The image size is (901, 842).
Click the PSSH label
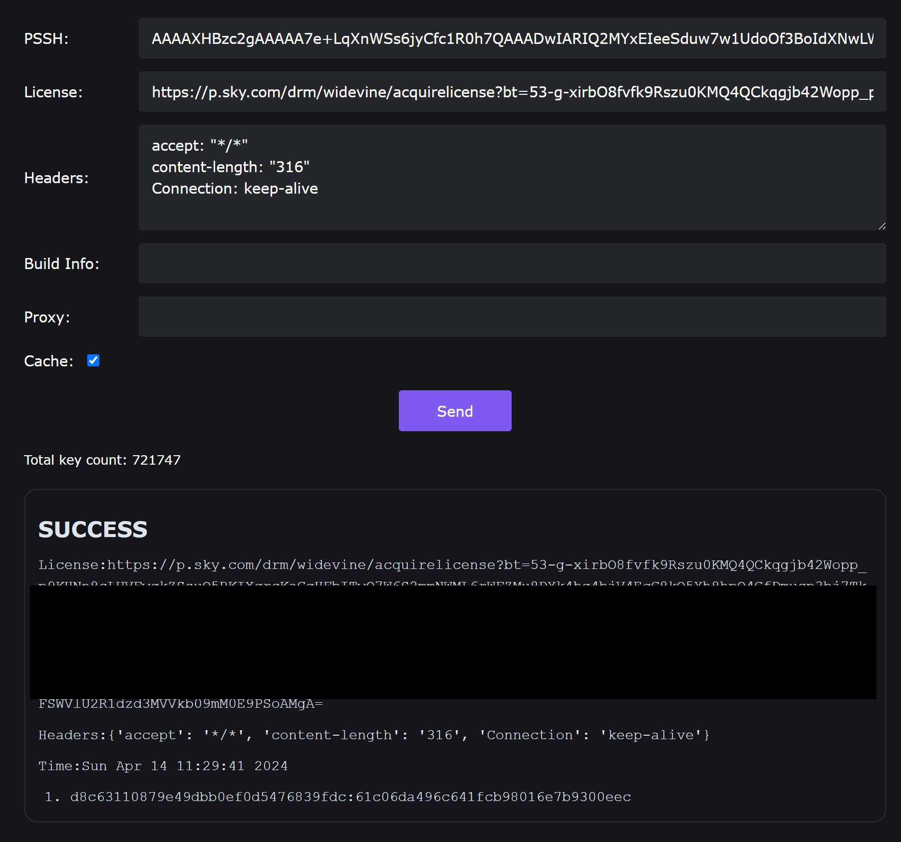pyautogui.click(x=46, y=38)
